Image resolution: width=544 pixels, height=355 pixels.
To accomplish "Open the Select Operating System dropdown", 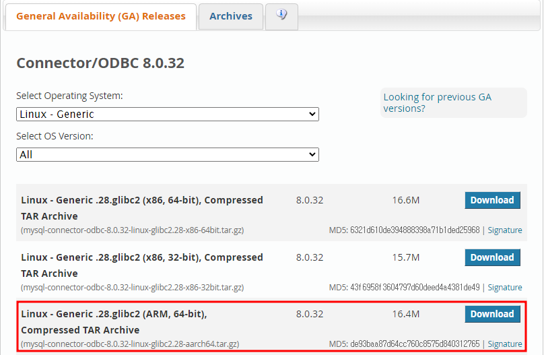I will [x=168, y=114].
